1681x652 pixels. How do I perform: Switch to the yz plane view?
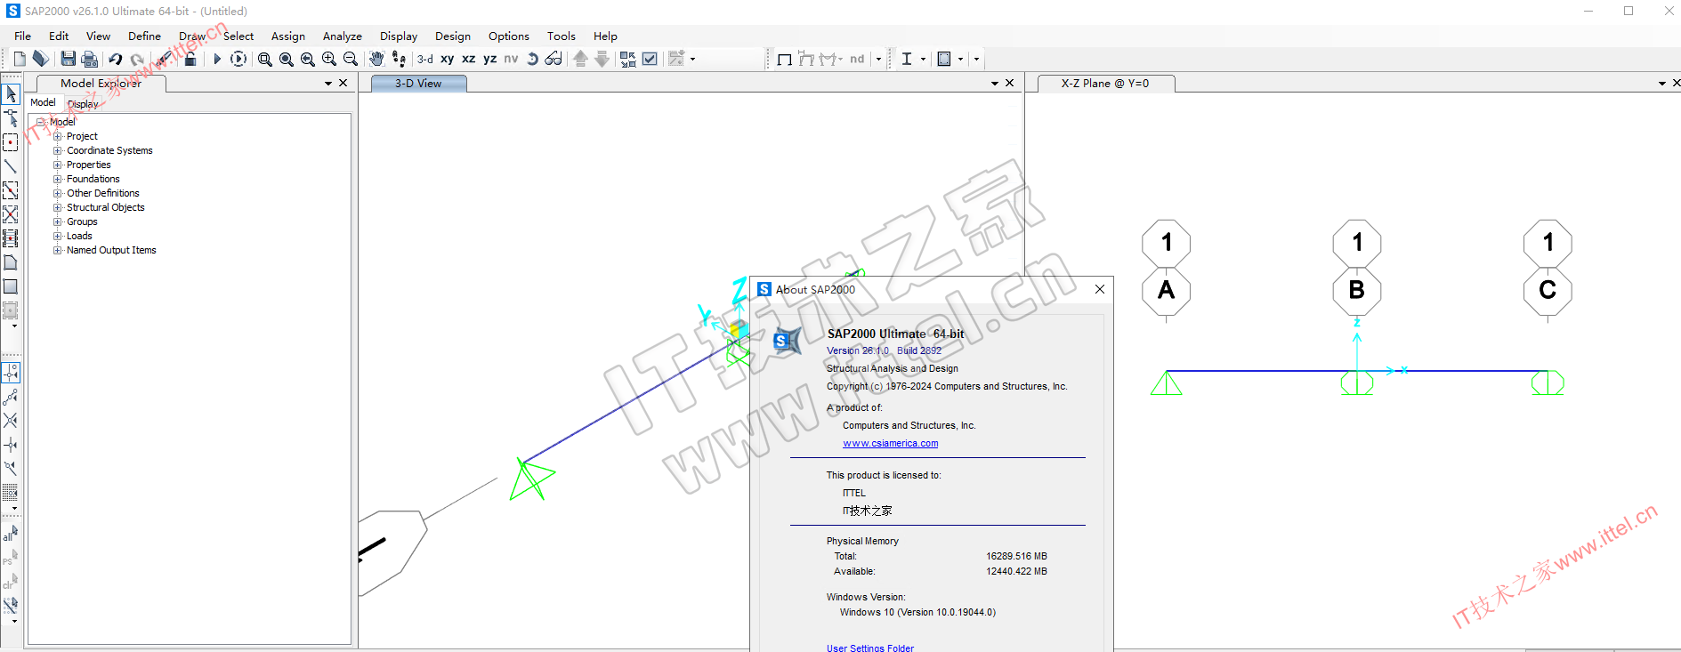coord(489,59)
